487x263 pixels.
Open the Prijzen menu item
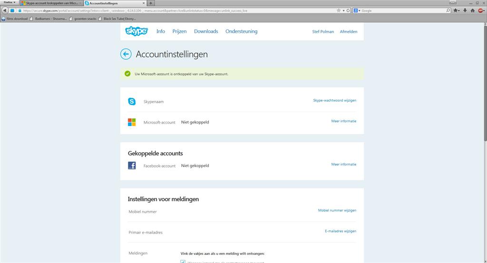pyautogui.click(x=179, y=31)
